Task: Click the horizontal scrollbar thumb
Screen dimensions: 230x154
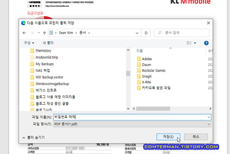Action: [153, 108]
